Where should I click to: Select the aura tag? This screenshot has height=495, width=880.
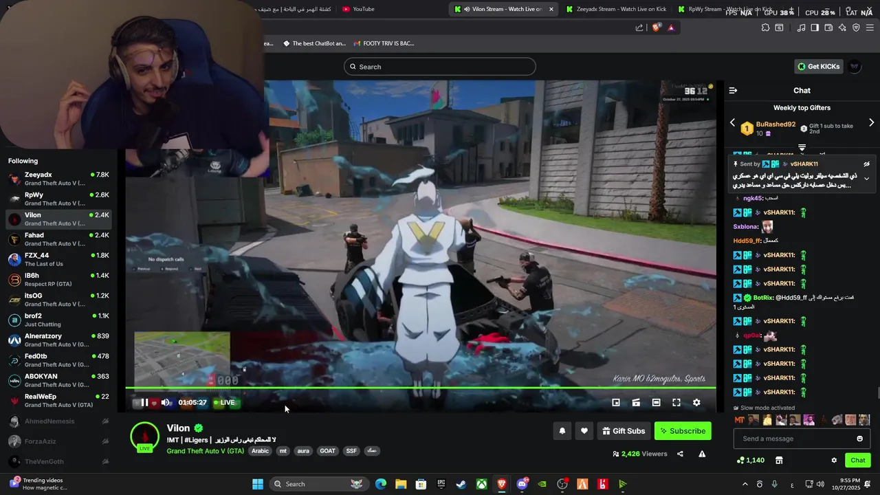(303, 451)
